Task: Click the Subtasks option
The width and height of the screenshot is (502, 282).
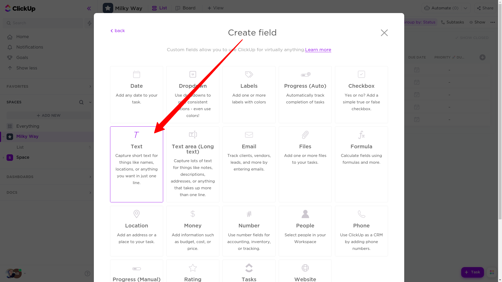Action: coord(452,22)
